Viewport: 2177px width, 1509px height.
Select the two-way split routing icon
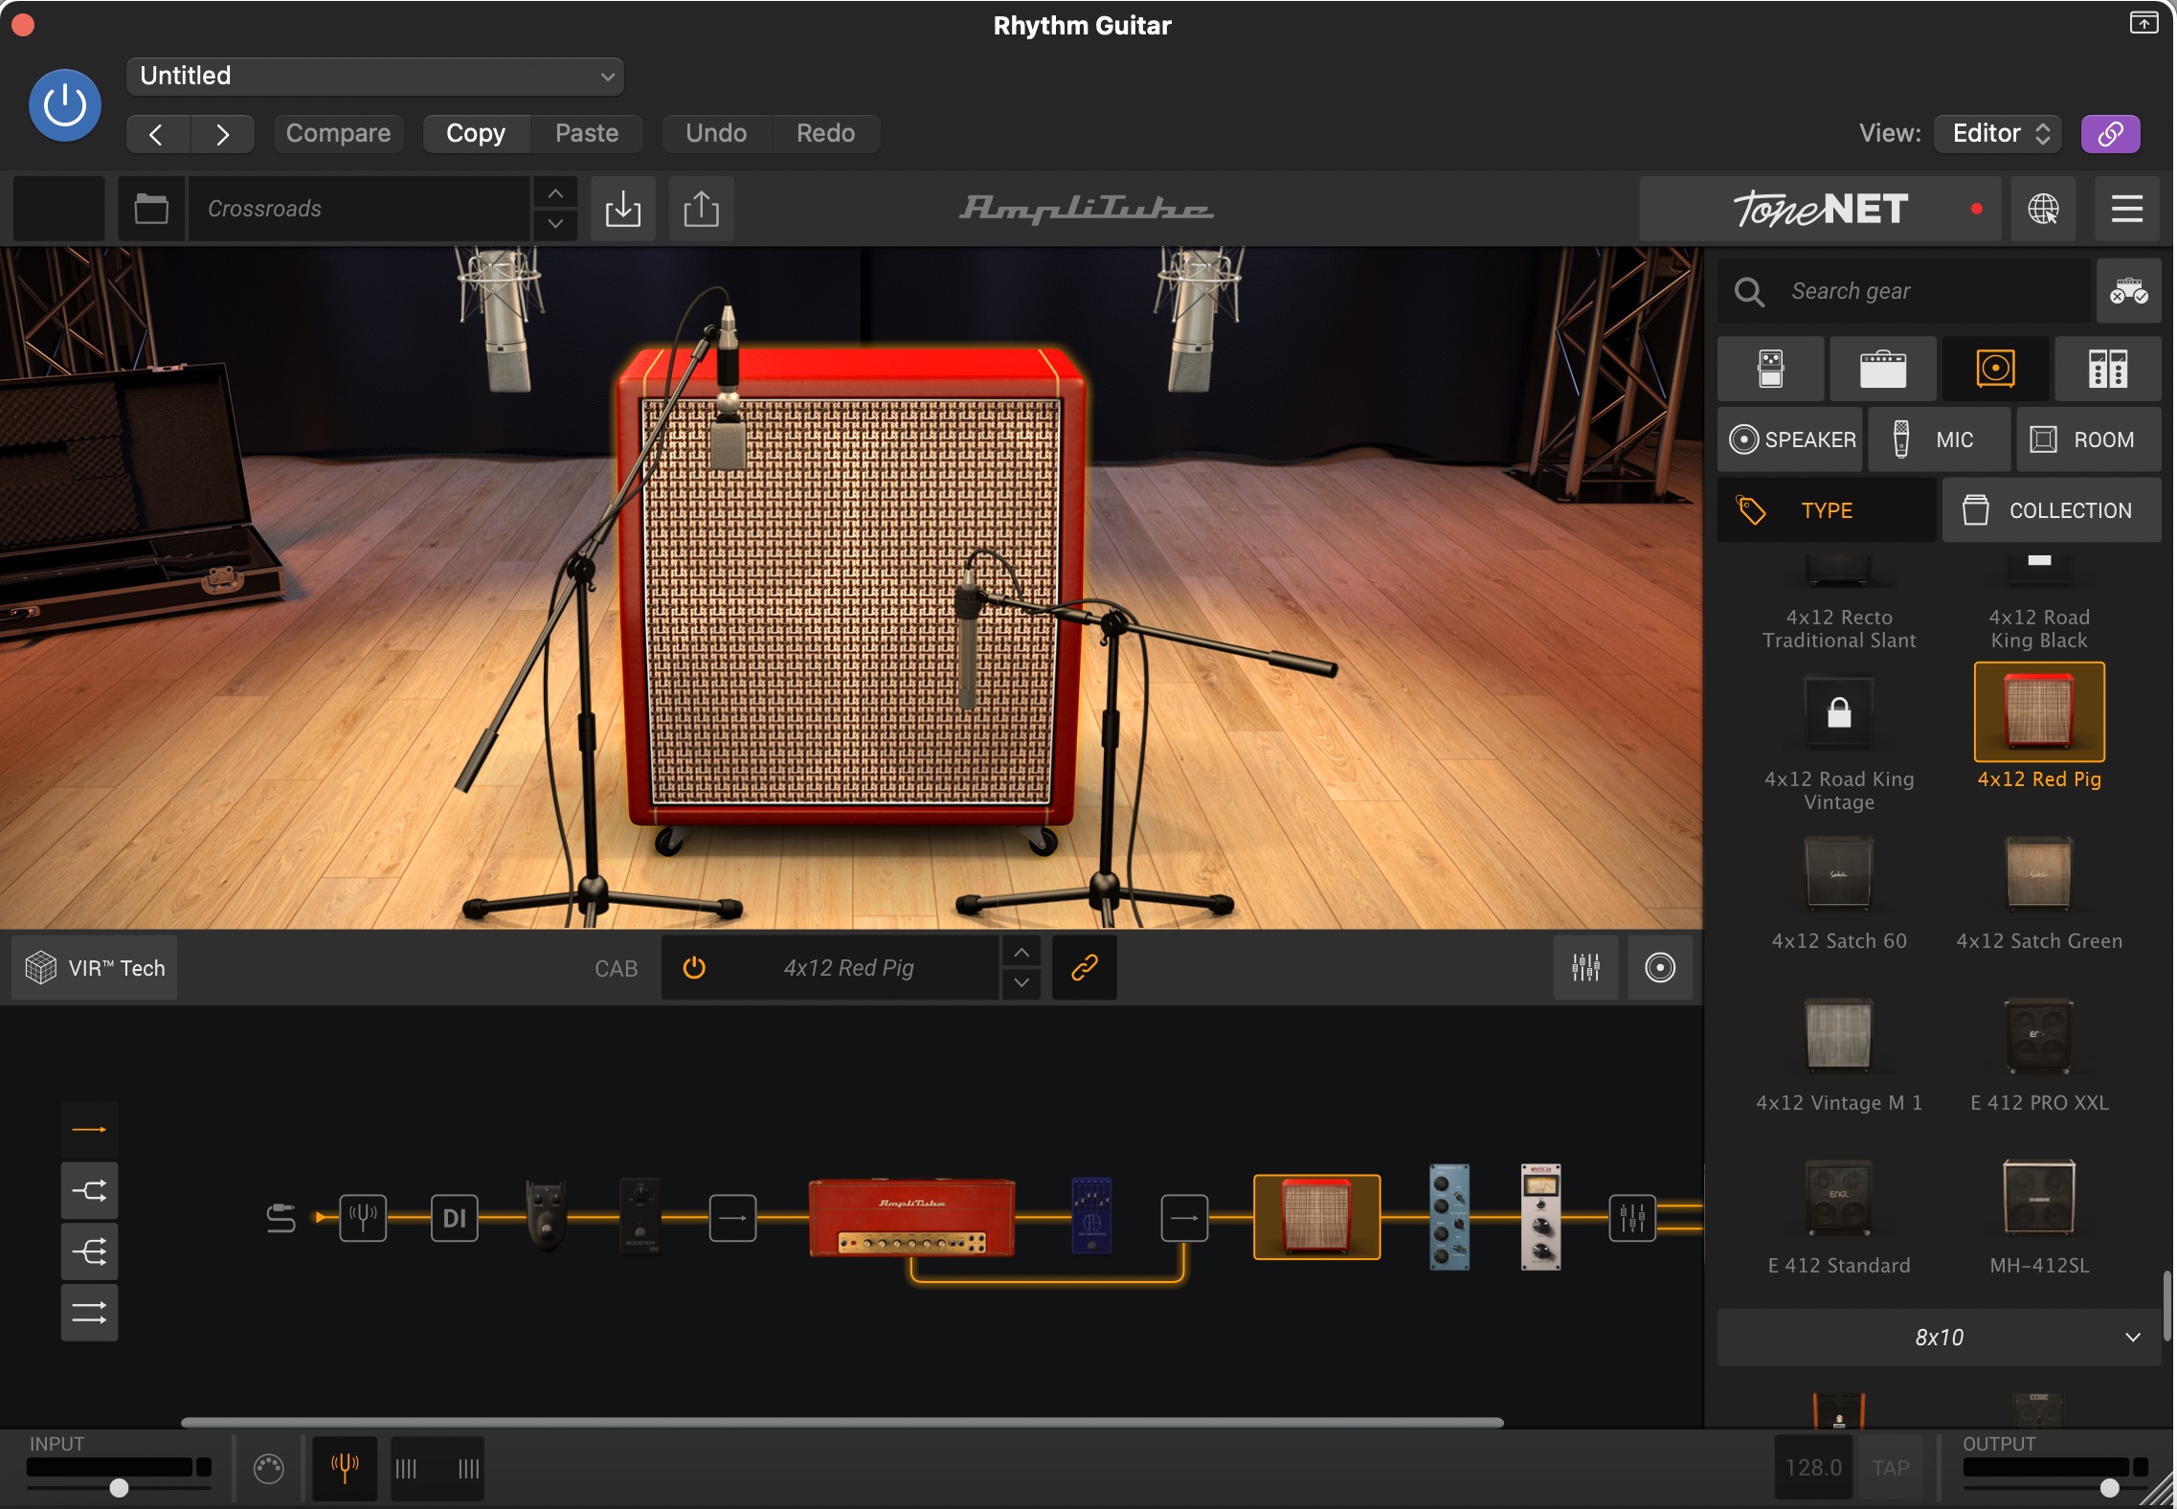tap(89, 1191)
